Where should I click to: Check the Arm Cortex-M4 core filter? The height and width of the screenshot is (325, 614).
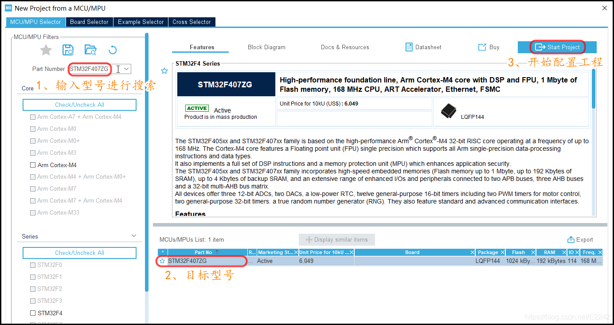coord(32,165)
